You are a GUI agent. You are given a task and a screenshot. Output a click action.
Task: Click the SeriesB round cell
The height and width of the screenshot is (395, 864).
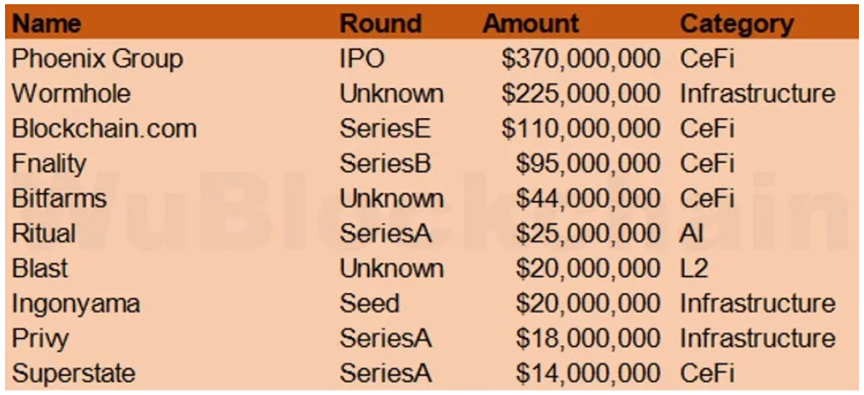(385, 163)
